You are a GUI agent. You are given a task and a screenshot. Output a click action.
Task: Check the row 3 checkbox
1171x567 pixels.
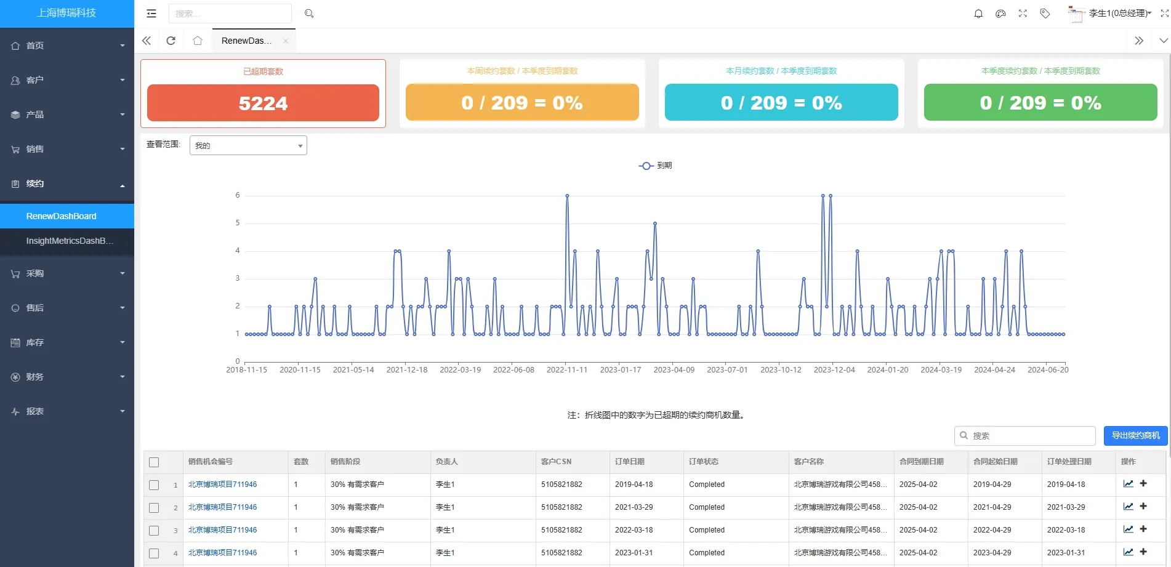tap(154, 531)
